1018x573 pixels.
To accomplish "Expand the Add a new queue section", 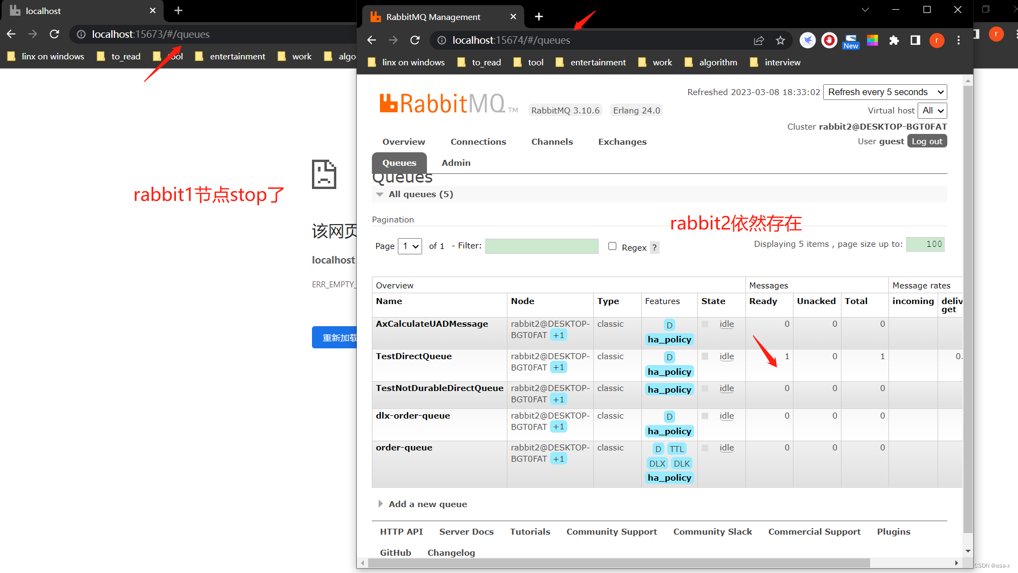I will 423,504.
